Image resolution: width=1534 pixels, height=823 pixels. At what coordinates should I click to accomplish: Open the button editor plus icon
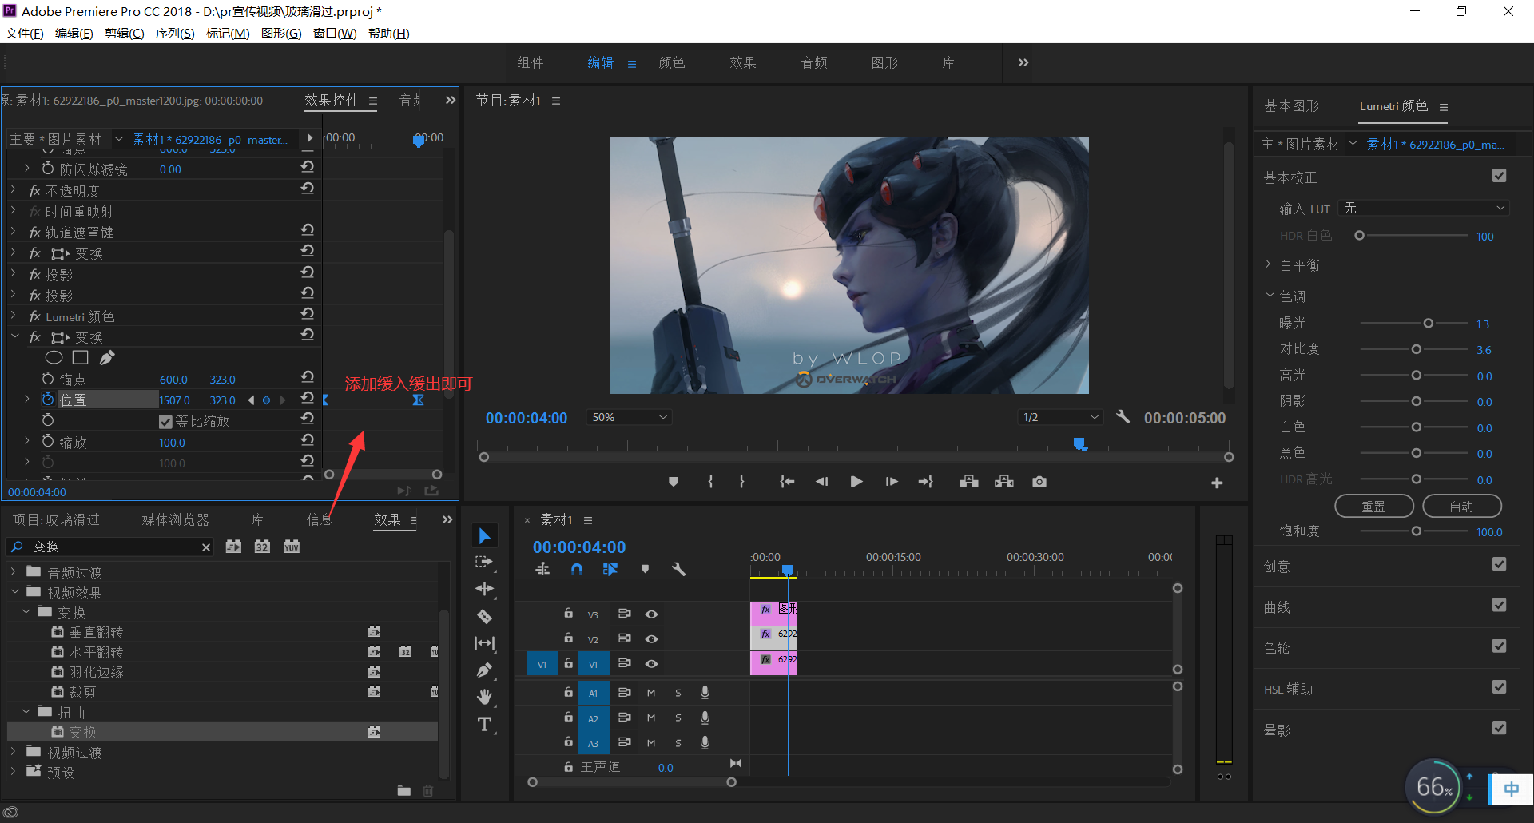point(1217,483)
